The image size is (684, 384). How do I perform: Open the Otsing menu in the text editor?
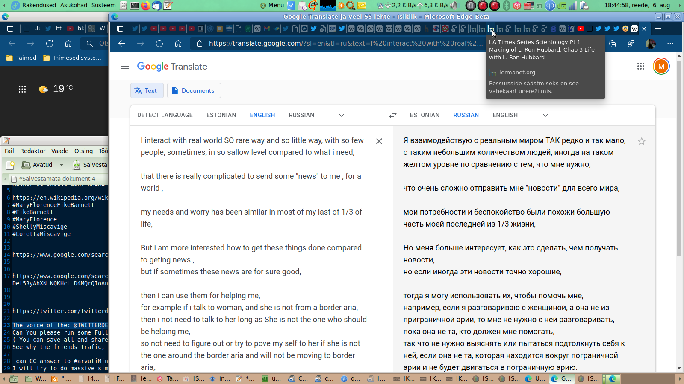click(83, 151)
